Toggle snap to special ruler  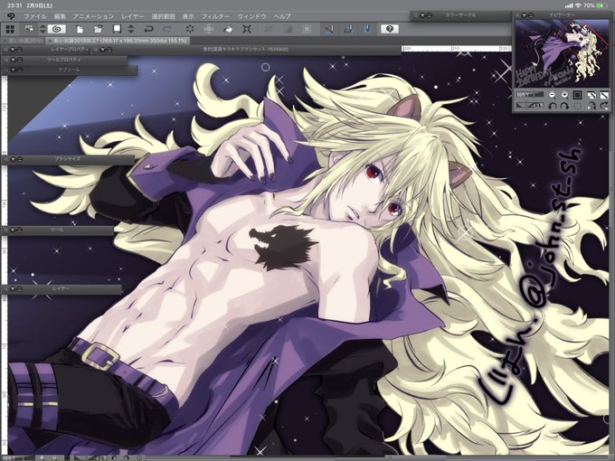coord(348,29)
